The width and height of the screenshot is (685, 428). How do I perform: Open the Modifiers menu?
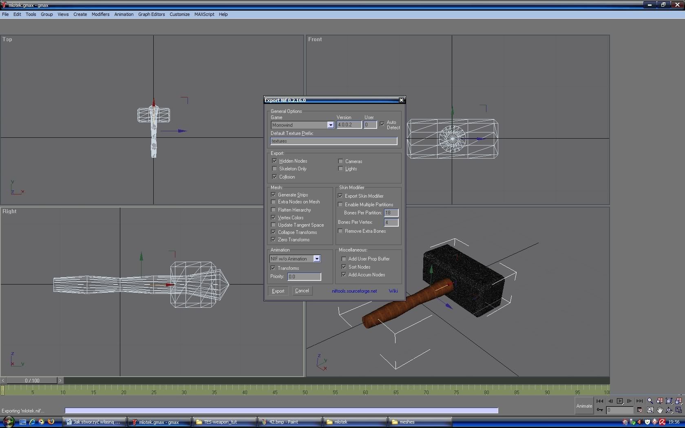tap(100, 14)
